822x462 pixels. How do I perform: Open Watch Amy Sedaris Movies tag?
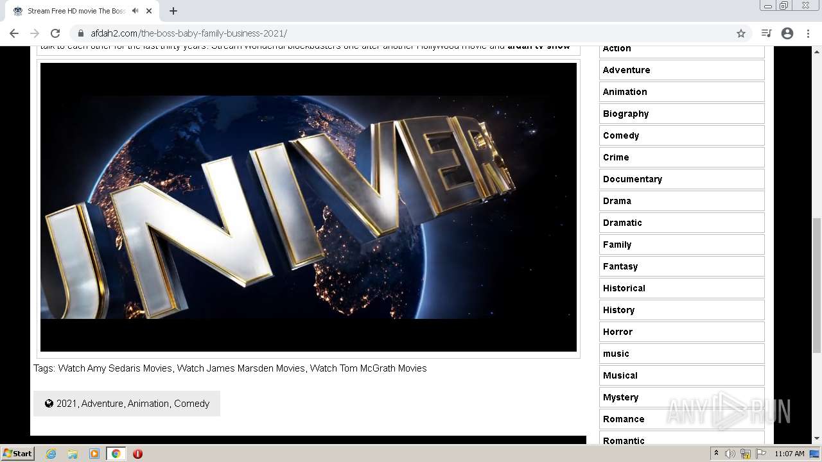pyautogui.click(x=115, y=368)
